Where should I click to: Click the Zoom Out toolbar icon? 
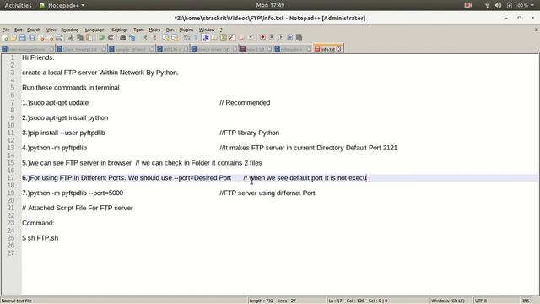(154, 37)
